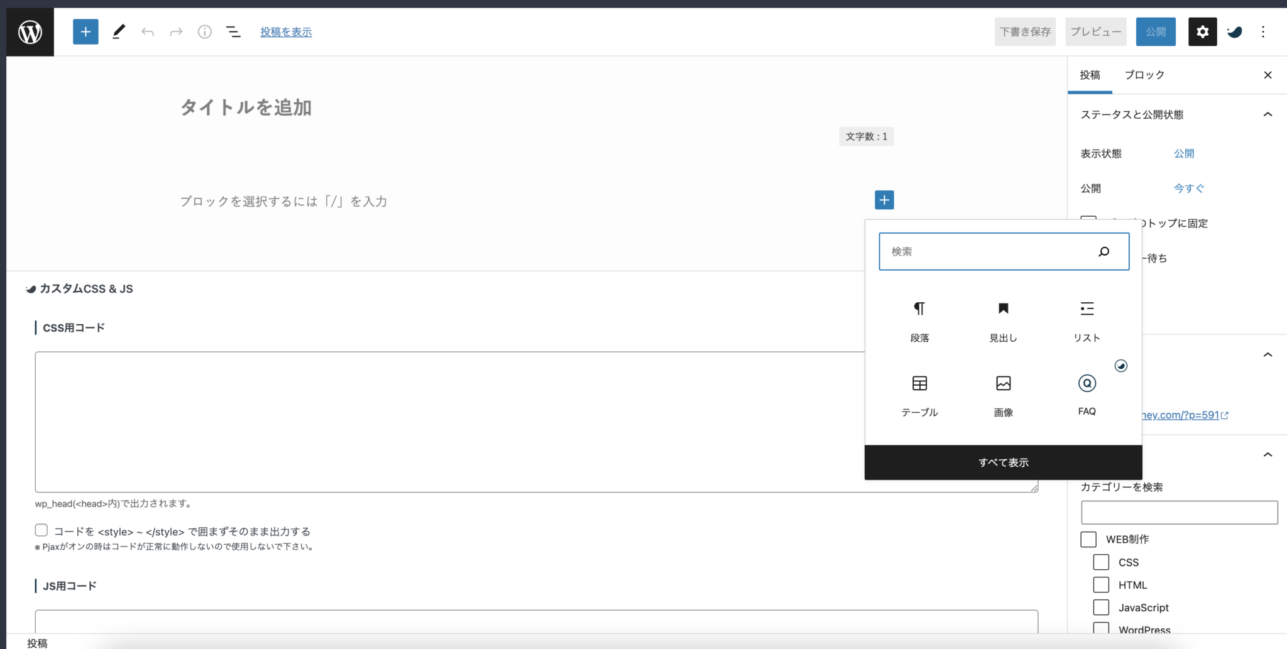Image resolution: width=1287 pixels, height=649 pixels.
Task: Switch to the ブロック tab
Action: tap(1144, 75)
